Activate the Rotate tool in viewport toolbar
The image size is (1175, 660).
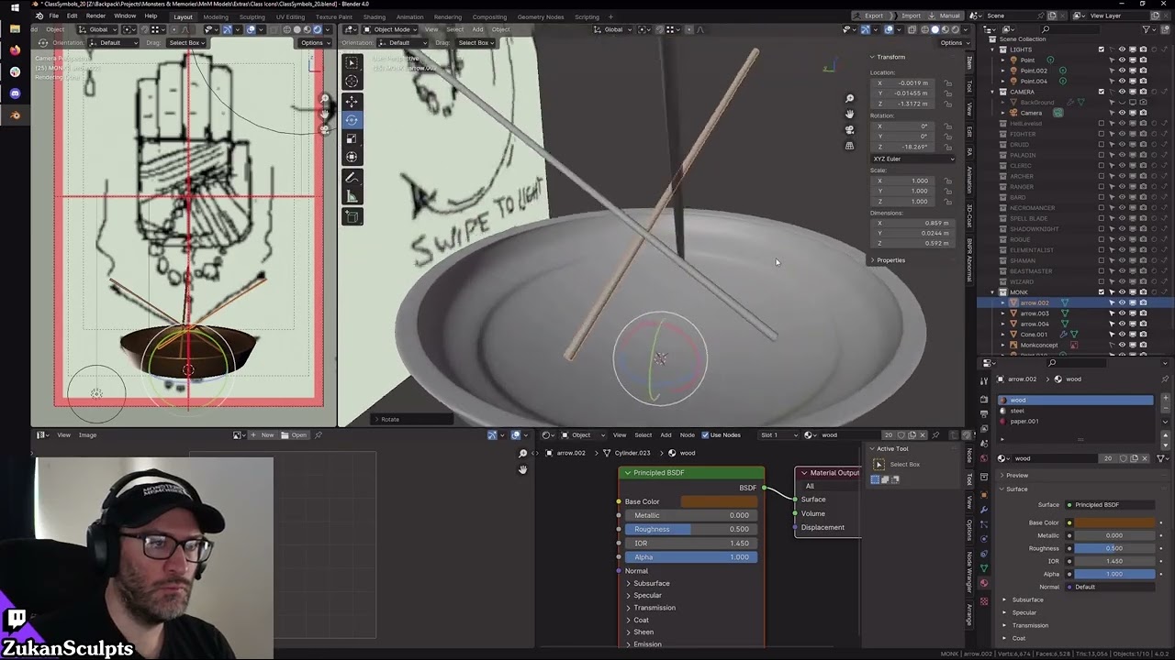coord(352,120)
